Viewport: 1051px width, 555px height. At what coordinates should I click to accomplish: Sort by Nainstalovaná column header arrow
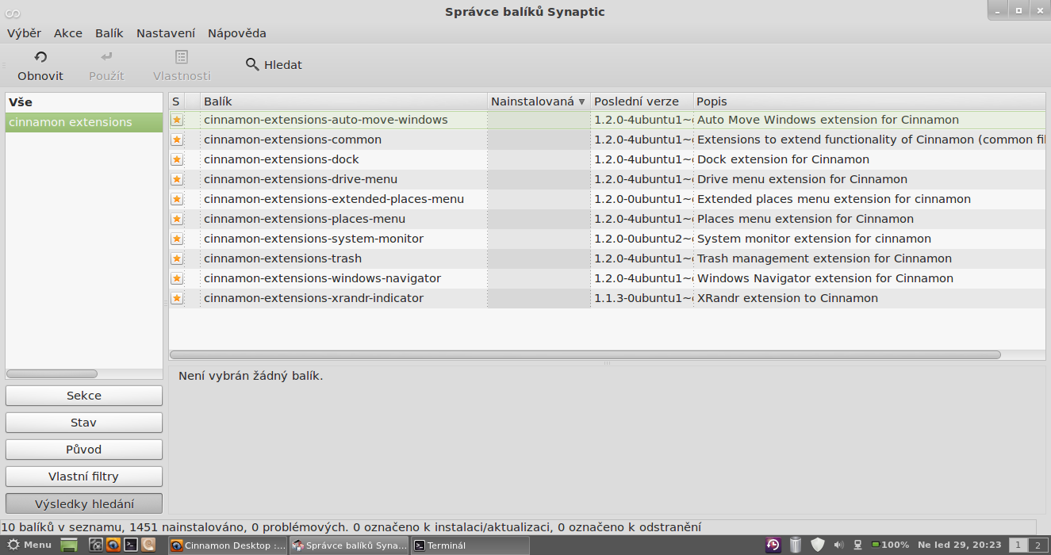[x=581, y=101]
